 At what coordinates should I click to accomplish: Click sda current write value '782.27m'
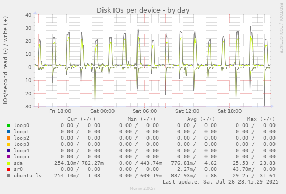click(93, 163)
